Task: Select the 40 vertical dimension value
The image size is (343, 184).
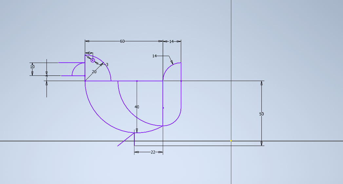Action: [137, 107]
